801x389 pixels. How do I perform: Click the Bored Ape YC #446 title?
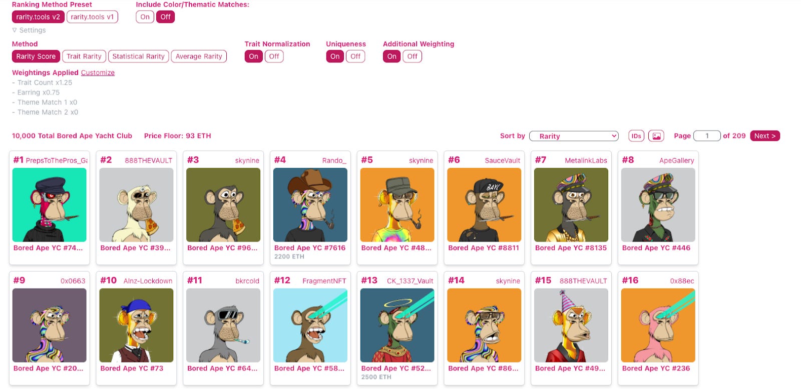[x=656, y=248]
